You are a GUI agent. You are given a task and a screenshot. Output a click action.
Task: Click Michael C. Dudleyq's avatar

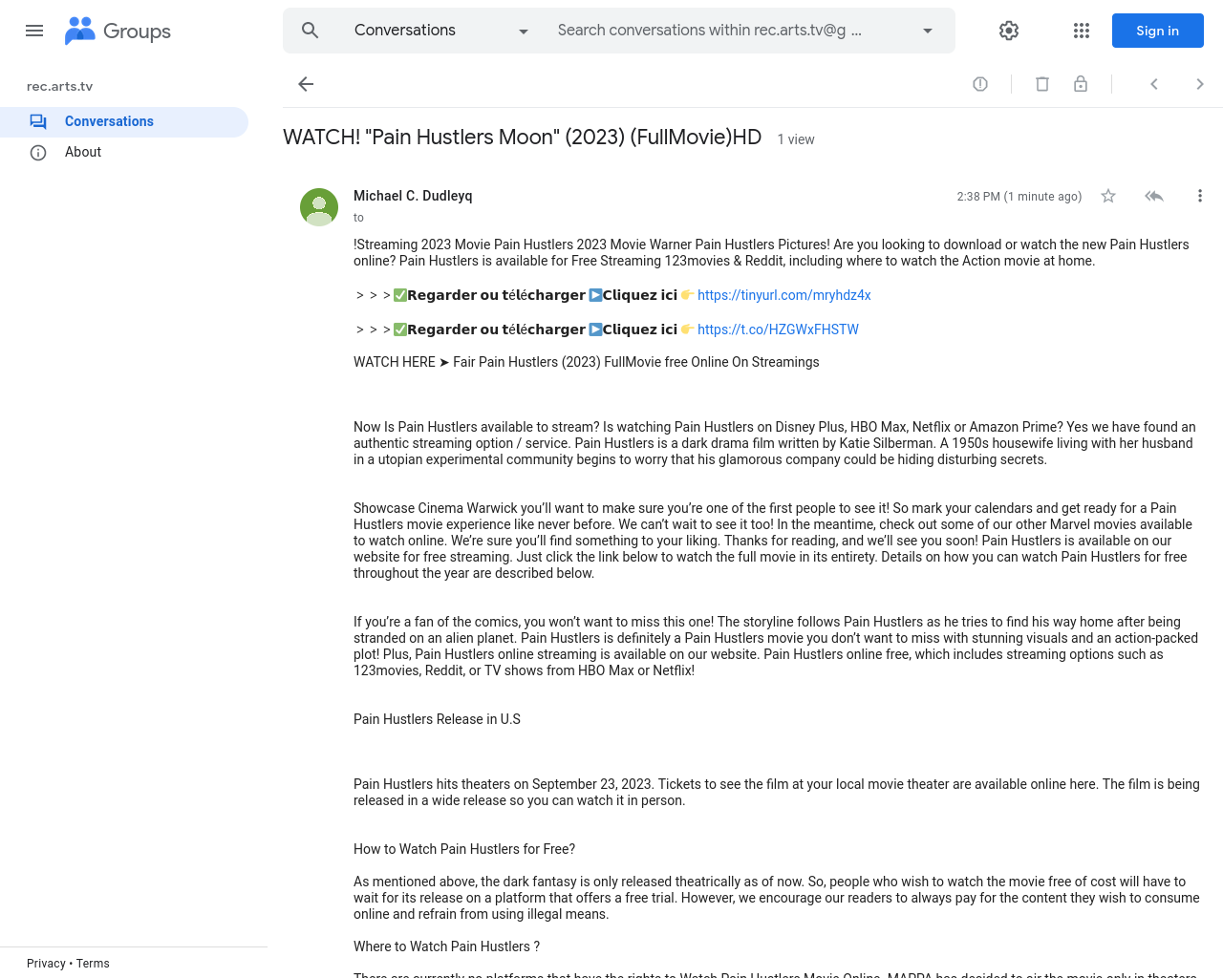click(x=319, y=207)
